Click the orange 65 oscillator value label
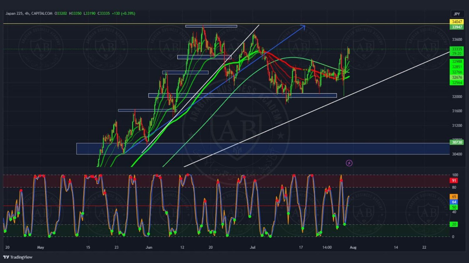 click(x=454, y=197)
